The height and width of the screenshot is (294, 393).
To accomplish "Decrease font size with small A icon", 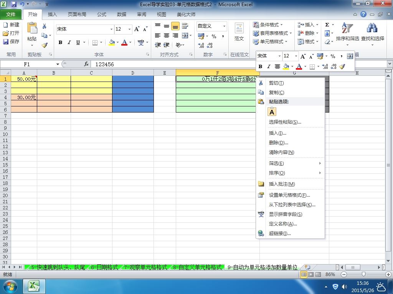I will [145, 29].
